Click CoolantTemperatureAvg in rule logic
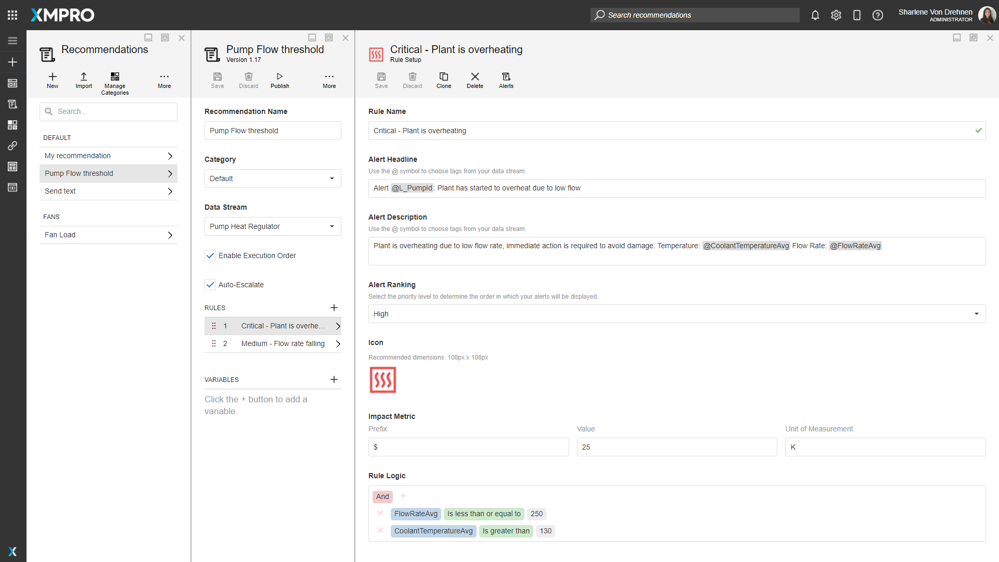This screenshot has width=999, height=562. (433, 531)
